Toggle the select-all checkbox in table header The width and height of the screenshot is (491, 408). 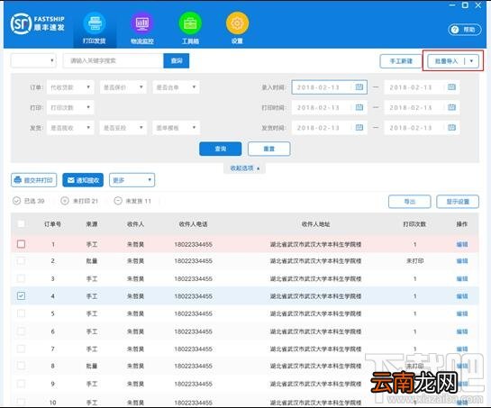21,224
